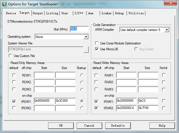Viewport: 179px width, 133px height.
Task: Check the IROM2 default checkbox
Action: point(14,108)
